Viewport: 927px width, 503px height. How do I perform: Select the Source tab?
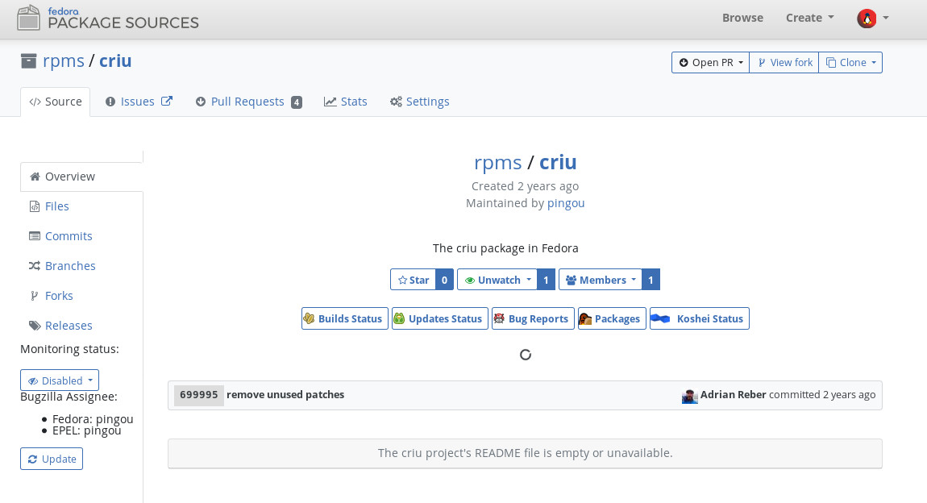pos(56,102)
